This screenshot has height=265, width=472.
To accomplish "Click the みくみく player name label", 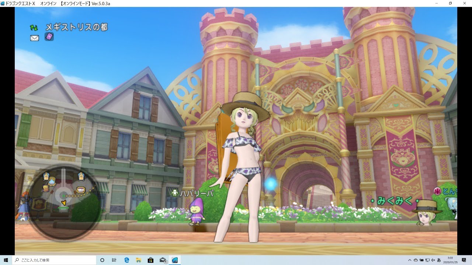I will coord(395,201).
